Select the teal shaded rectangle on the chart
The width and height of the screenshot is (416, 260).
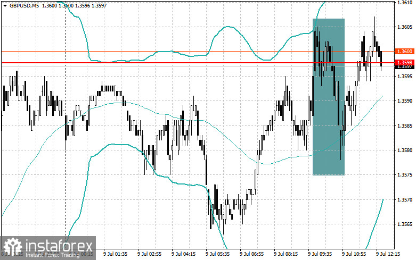point(329,97)
